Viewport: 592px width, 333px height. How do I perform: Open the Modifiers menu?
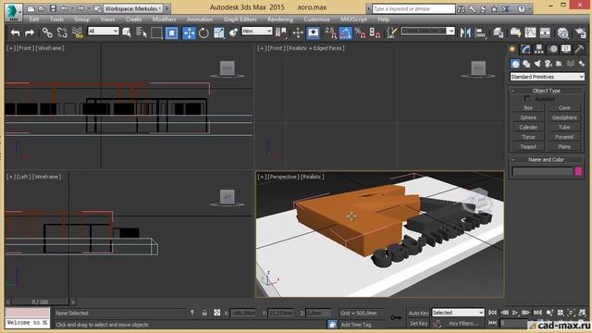tap(164, 19)
